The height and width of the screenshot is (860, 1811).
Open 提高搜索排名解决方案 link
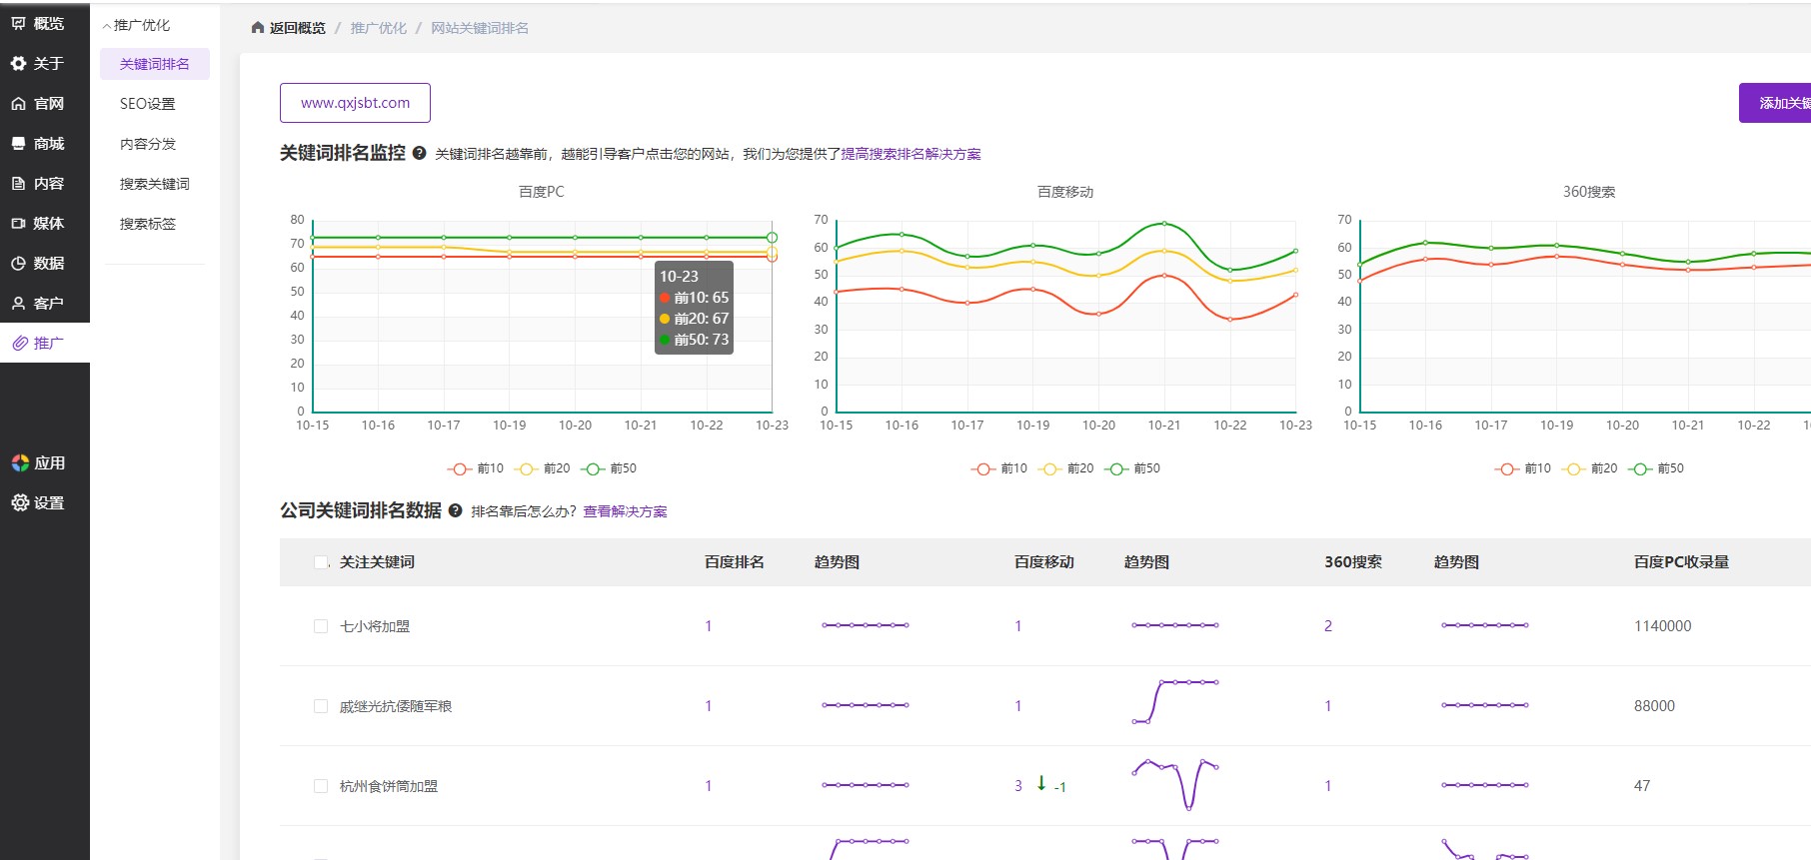(x=910, y=154)
